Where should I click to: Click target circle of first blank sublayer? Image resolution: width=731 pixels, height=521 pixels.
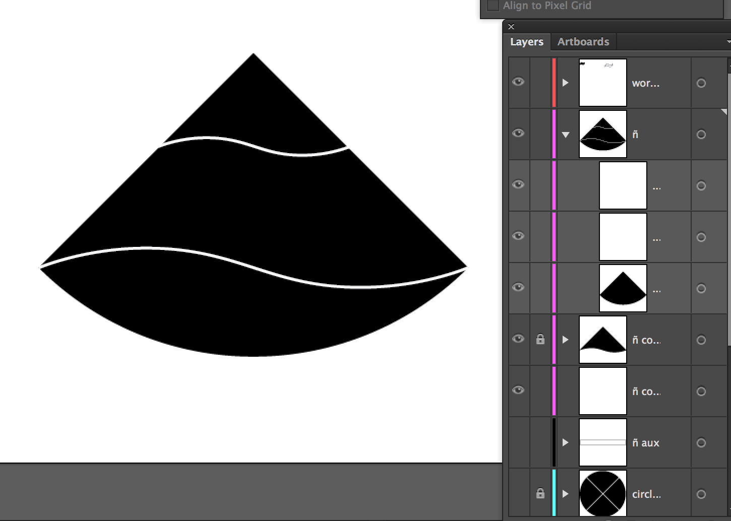click(x=701, y=186)
